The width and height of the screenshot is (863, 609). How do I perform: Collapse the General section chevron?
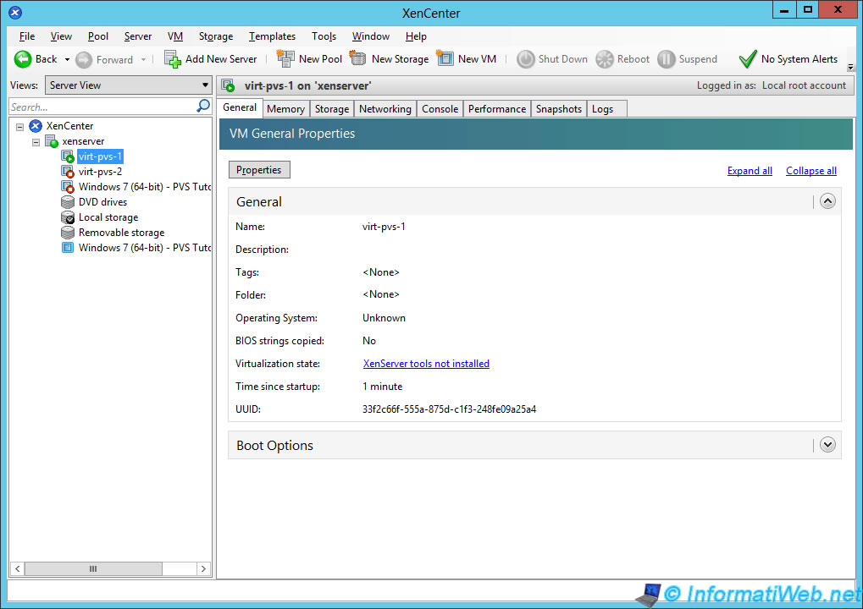click(x=827, y=201)
